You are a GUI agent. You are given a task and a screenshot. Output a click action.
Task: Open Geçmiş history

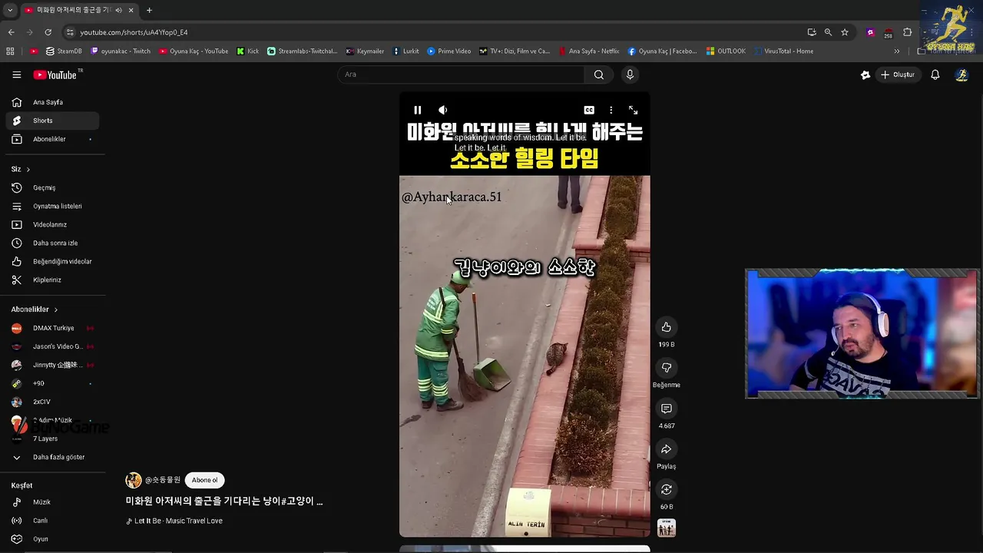[52, 187]
